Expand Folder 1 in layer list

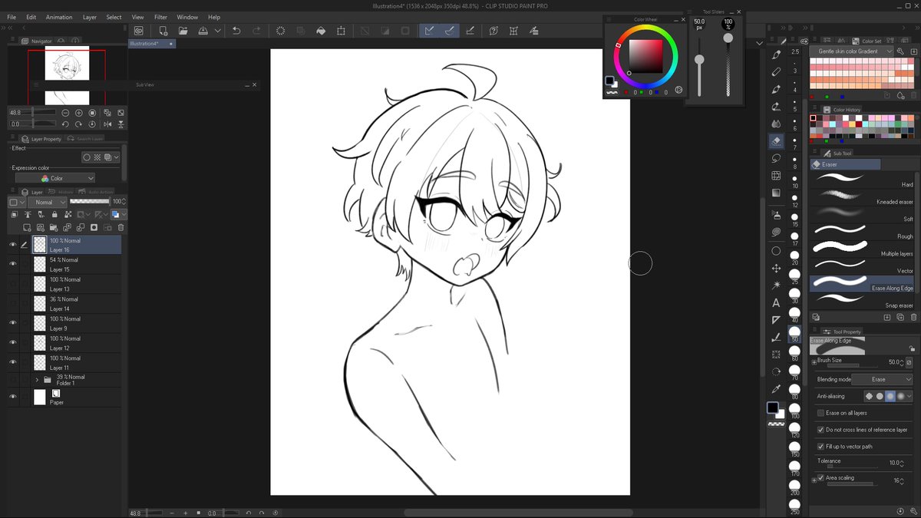(37, 380)
